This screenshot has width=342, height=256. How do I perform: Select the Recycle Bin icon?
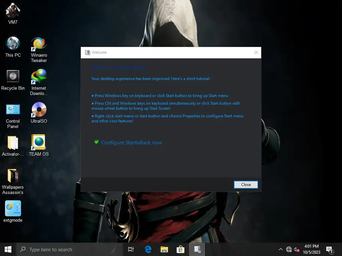coord(13,80)
